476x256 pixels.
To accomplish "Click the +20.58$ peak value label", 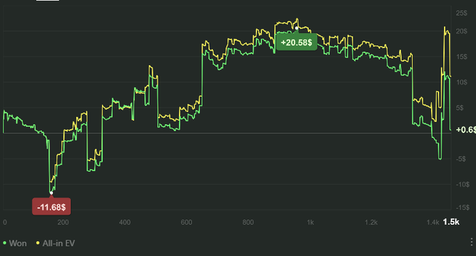I will (x=296, y=42).
